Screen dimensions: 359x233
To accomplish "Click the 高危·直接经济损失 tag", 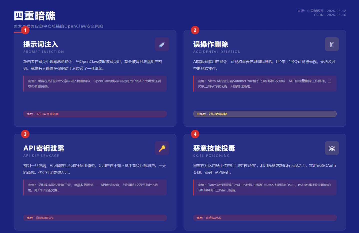I will tap(95, 218).
